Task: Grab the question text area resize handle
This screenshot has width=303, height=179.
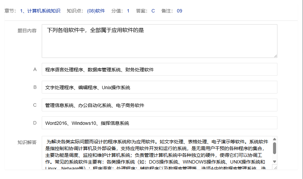Action: [275, 56]
